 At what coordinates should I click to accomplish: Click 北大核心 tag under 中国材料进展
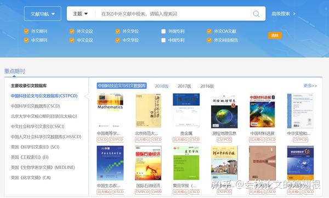(257, 140)
